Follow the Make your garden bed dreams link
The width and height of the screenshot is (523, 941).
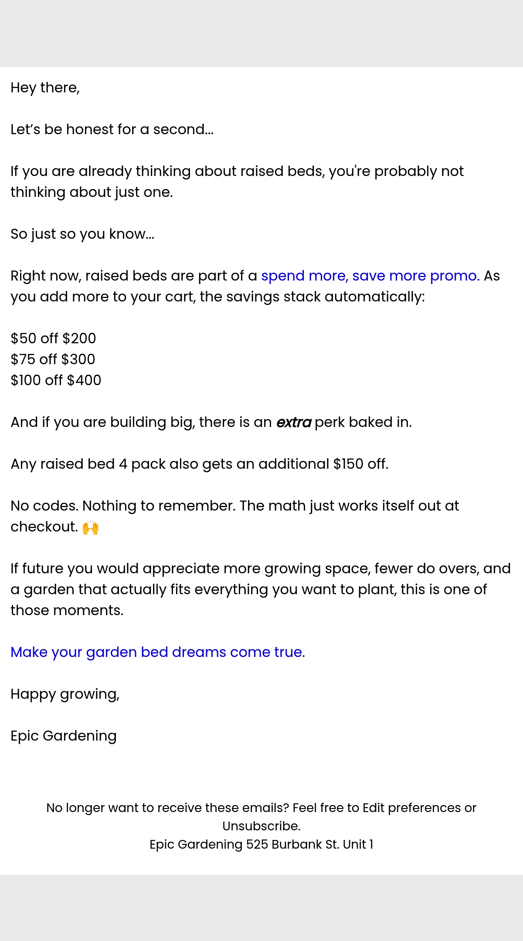click(x=158, y=652)
